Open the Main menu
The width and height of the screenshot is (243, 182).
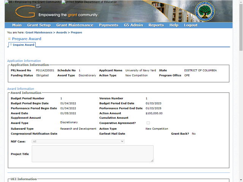click(17, 25)
